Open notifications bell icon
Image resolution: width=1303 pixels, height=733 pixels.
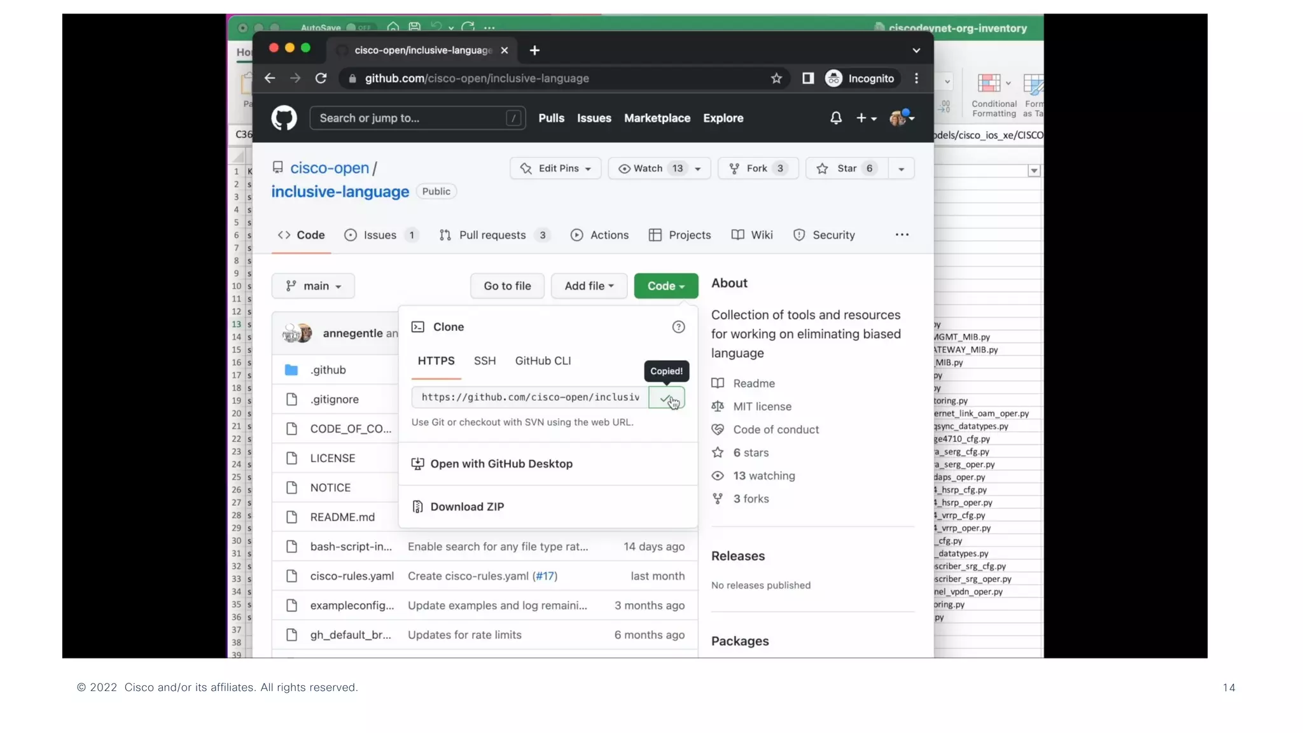835,118
